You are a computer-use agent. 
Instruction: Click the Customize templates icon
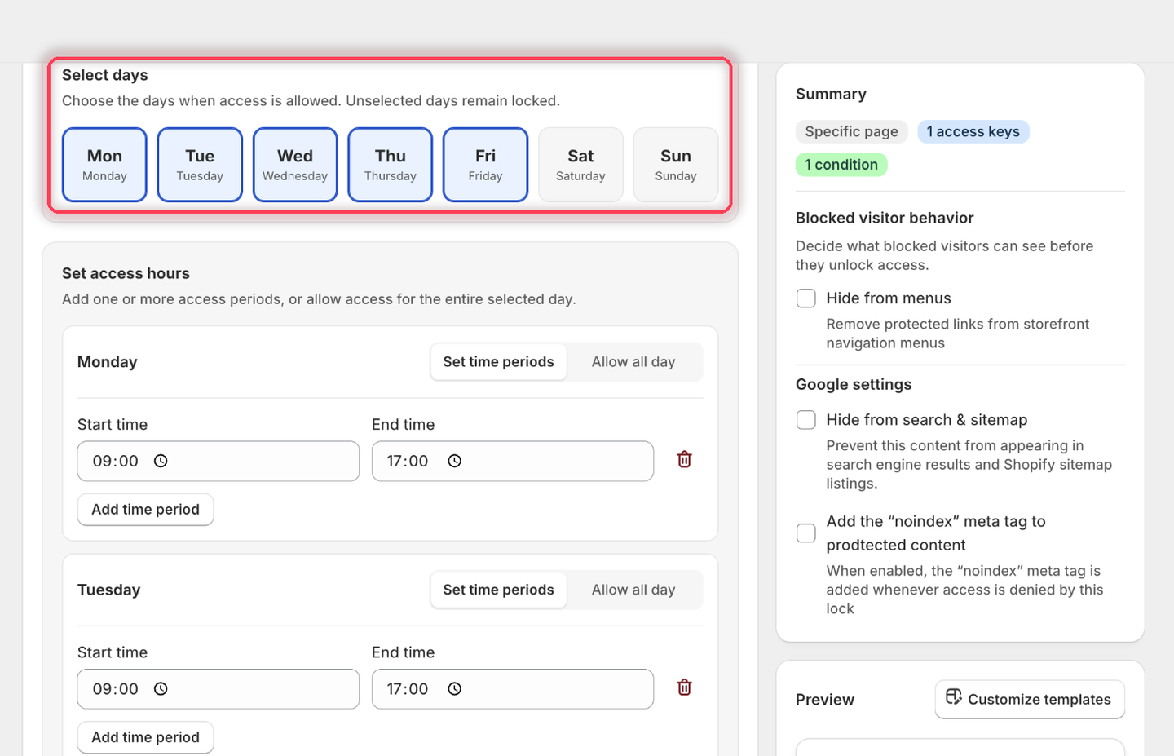tap(954, 696)
